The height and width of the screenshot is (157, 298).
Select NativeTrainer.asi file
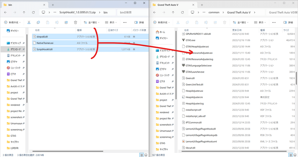tap(90, 43)
